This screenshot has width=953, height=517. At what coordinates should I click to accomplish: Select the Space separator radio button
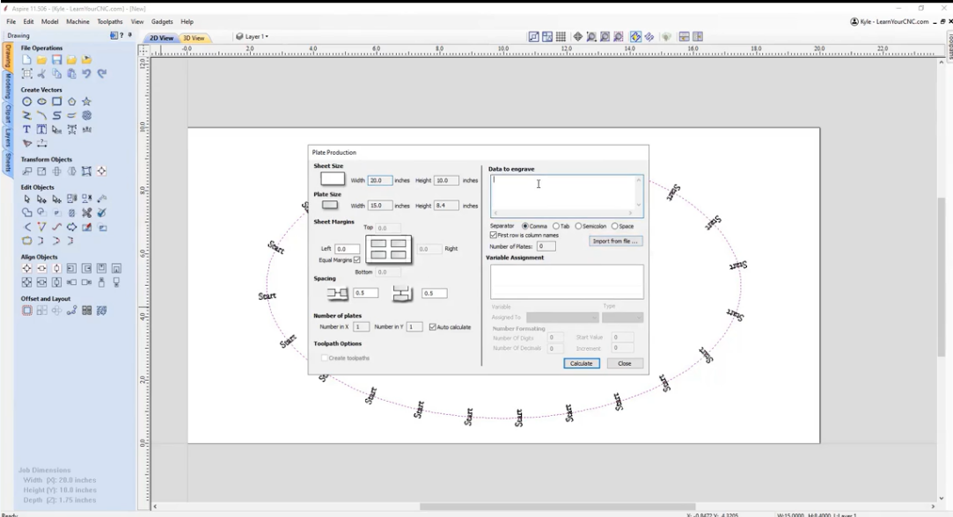(x=614, y=226)
